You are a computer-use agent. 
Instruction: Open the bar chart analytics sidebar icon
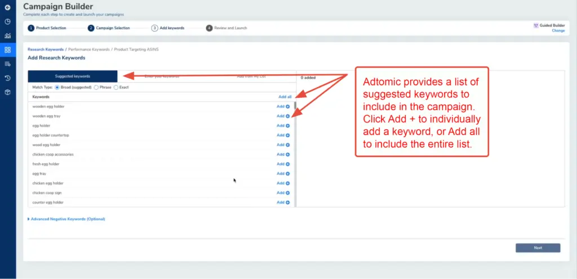pyautogui.click(x=7, y=35)
